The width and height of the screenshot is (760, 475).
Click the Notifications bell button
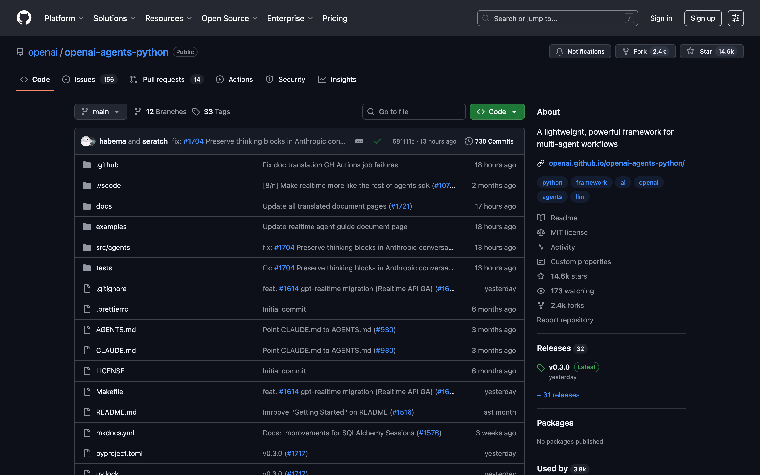580,51
